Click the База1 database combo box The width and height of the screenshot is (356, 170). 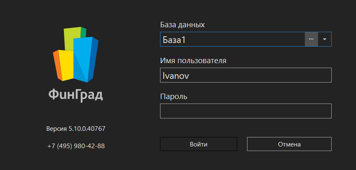click(x=232, y=39)
